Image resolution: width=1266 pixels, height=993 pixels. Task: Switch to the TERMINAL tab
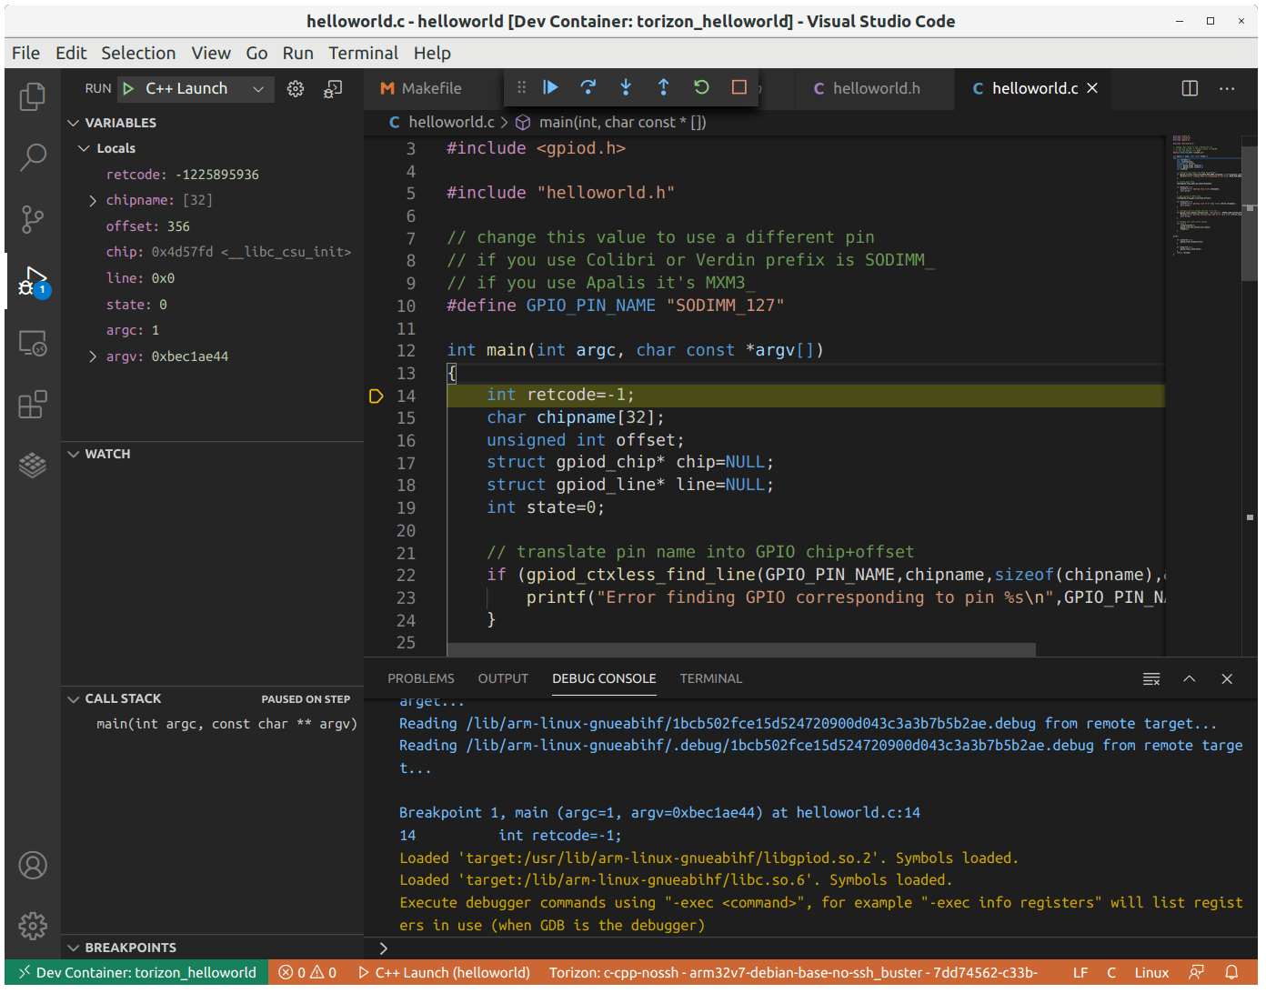point(710,678)
